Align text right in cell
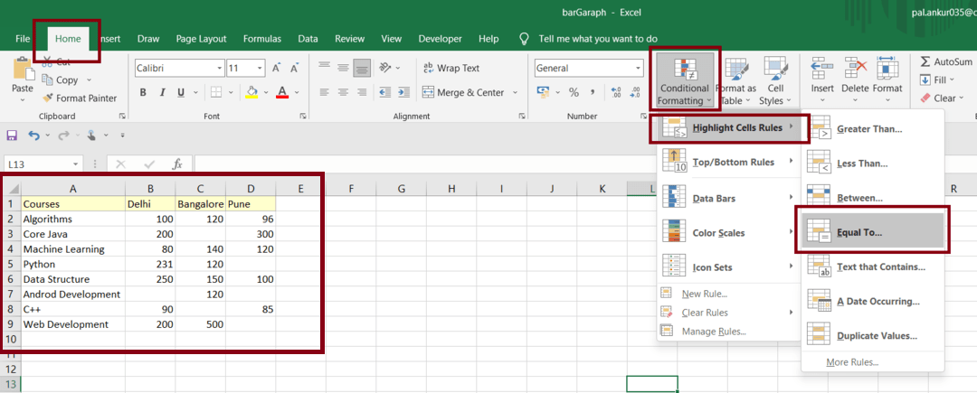The image size is (977, 393). 362,93
